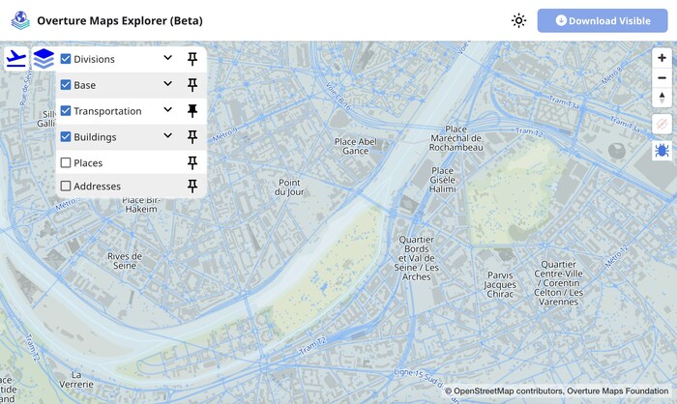The image size is (677, 404).
Task: Click the Métro 12 line label
Action: pos(617,257)
